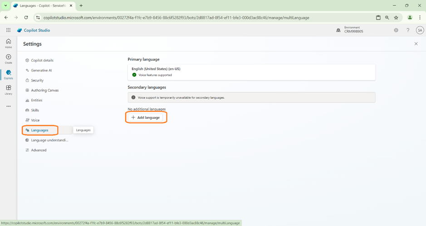The image size is (426, 226).
Task: Click the Create plus icon
Action: [8, 58]
